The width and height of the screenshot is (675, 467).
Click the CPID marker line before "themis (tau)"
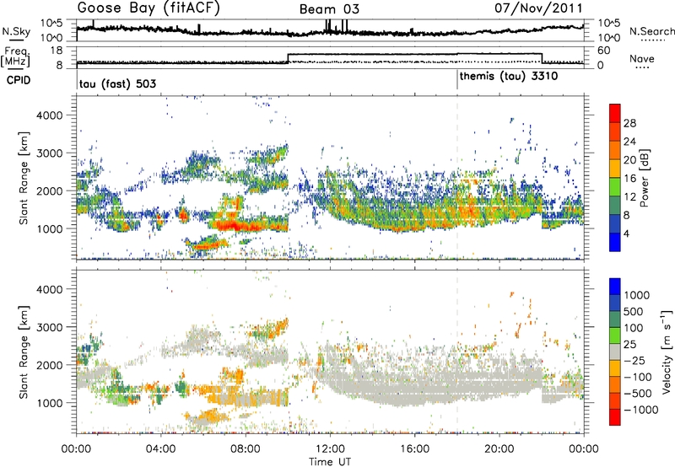pyautogui.click(x=457, y=79)
